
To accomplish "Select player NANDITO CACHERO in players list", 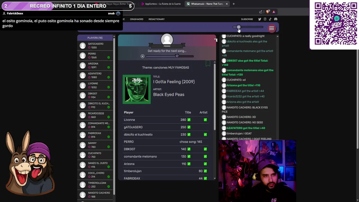I will coord(95,195).
